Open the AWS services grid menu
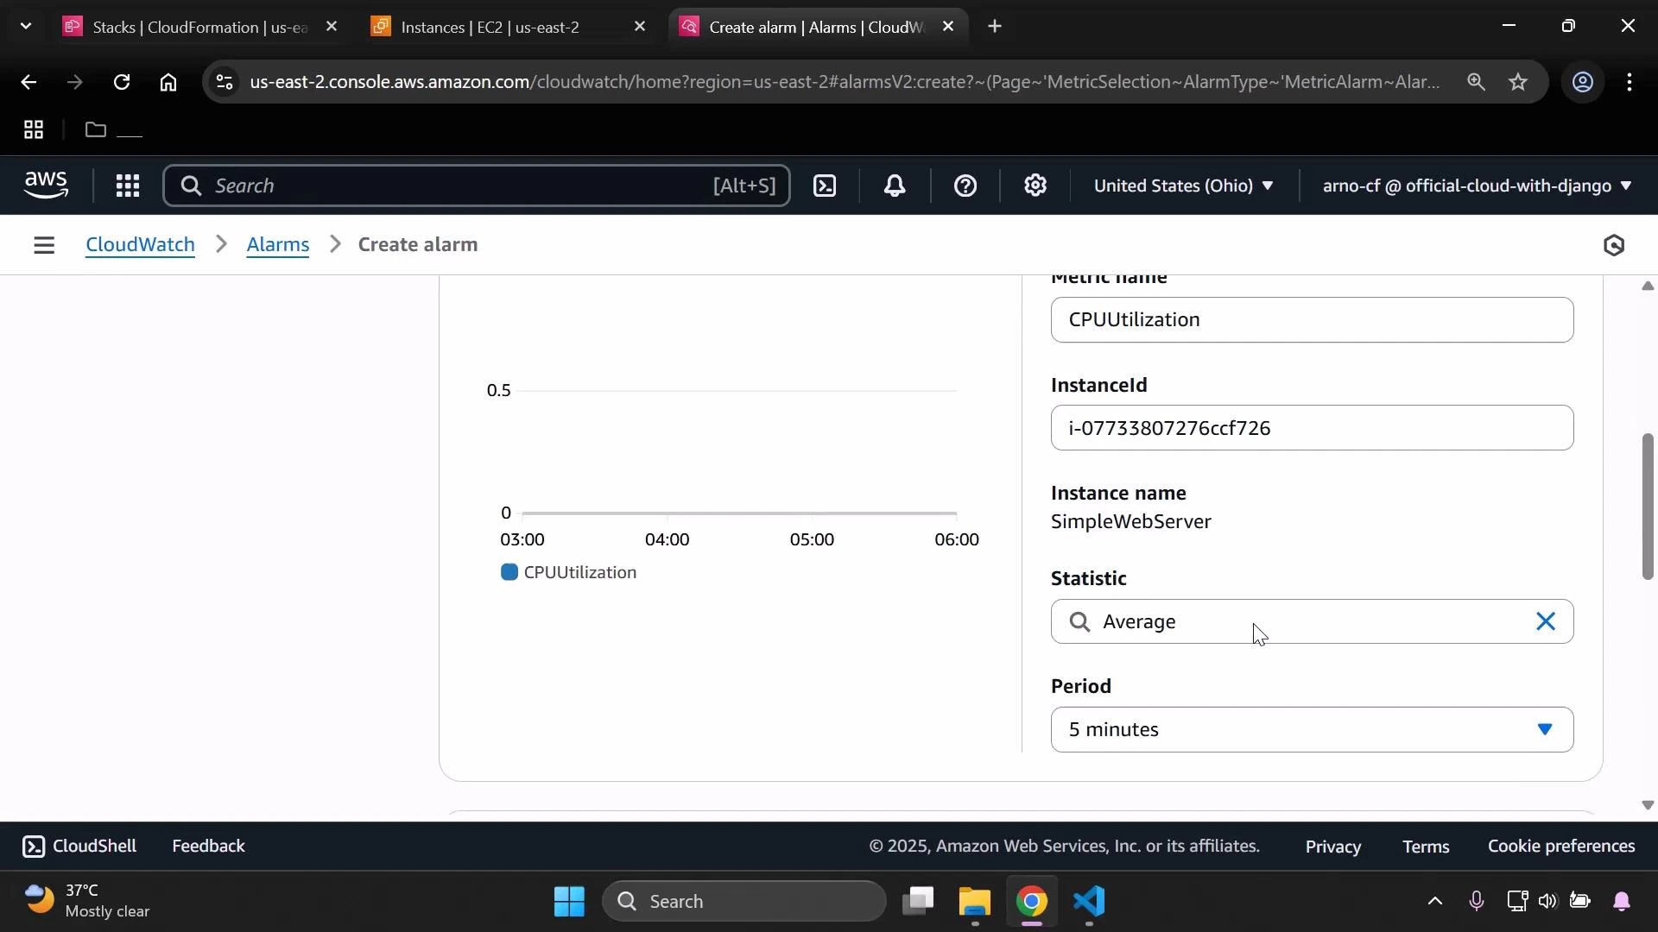 coord(127,186)
